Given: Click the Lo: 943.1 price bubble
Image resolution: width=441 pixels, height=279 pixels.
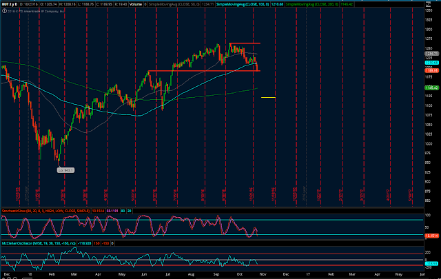Looking at the screenshot, I should click(x=65, y=170).
